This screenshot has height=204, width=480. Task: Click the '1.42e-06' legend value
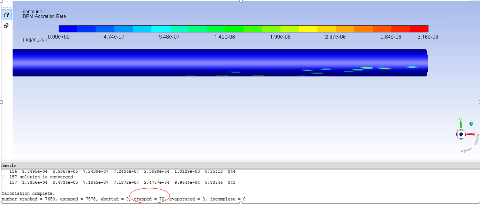click(225, 37)
